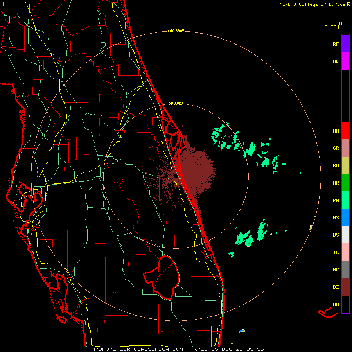Click the HR legend label
352x352 pixels.
tap(336, 183)
